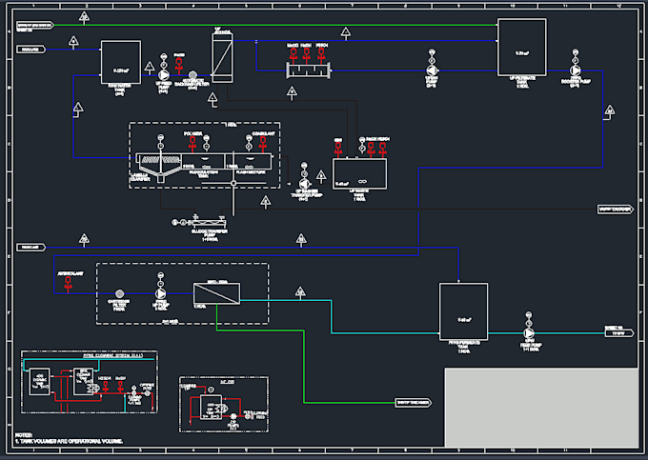The height and width of the screenshot is (460, 648).
Task: Select the inlet tag feeding the raw water tank
Action: [x=31, y=50]
